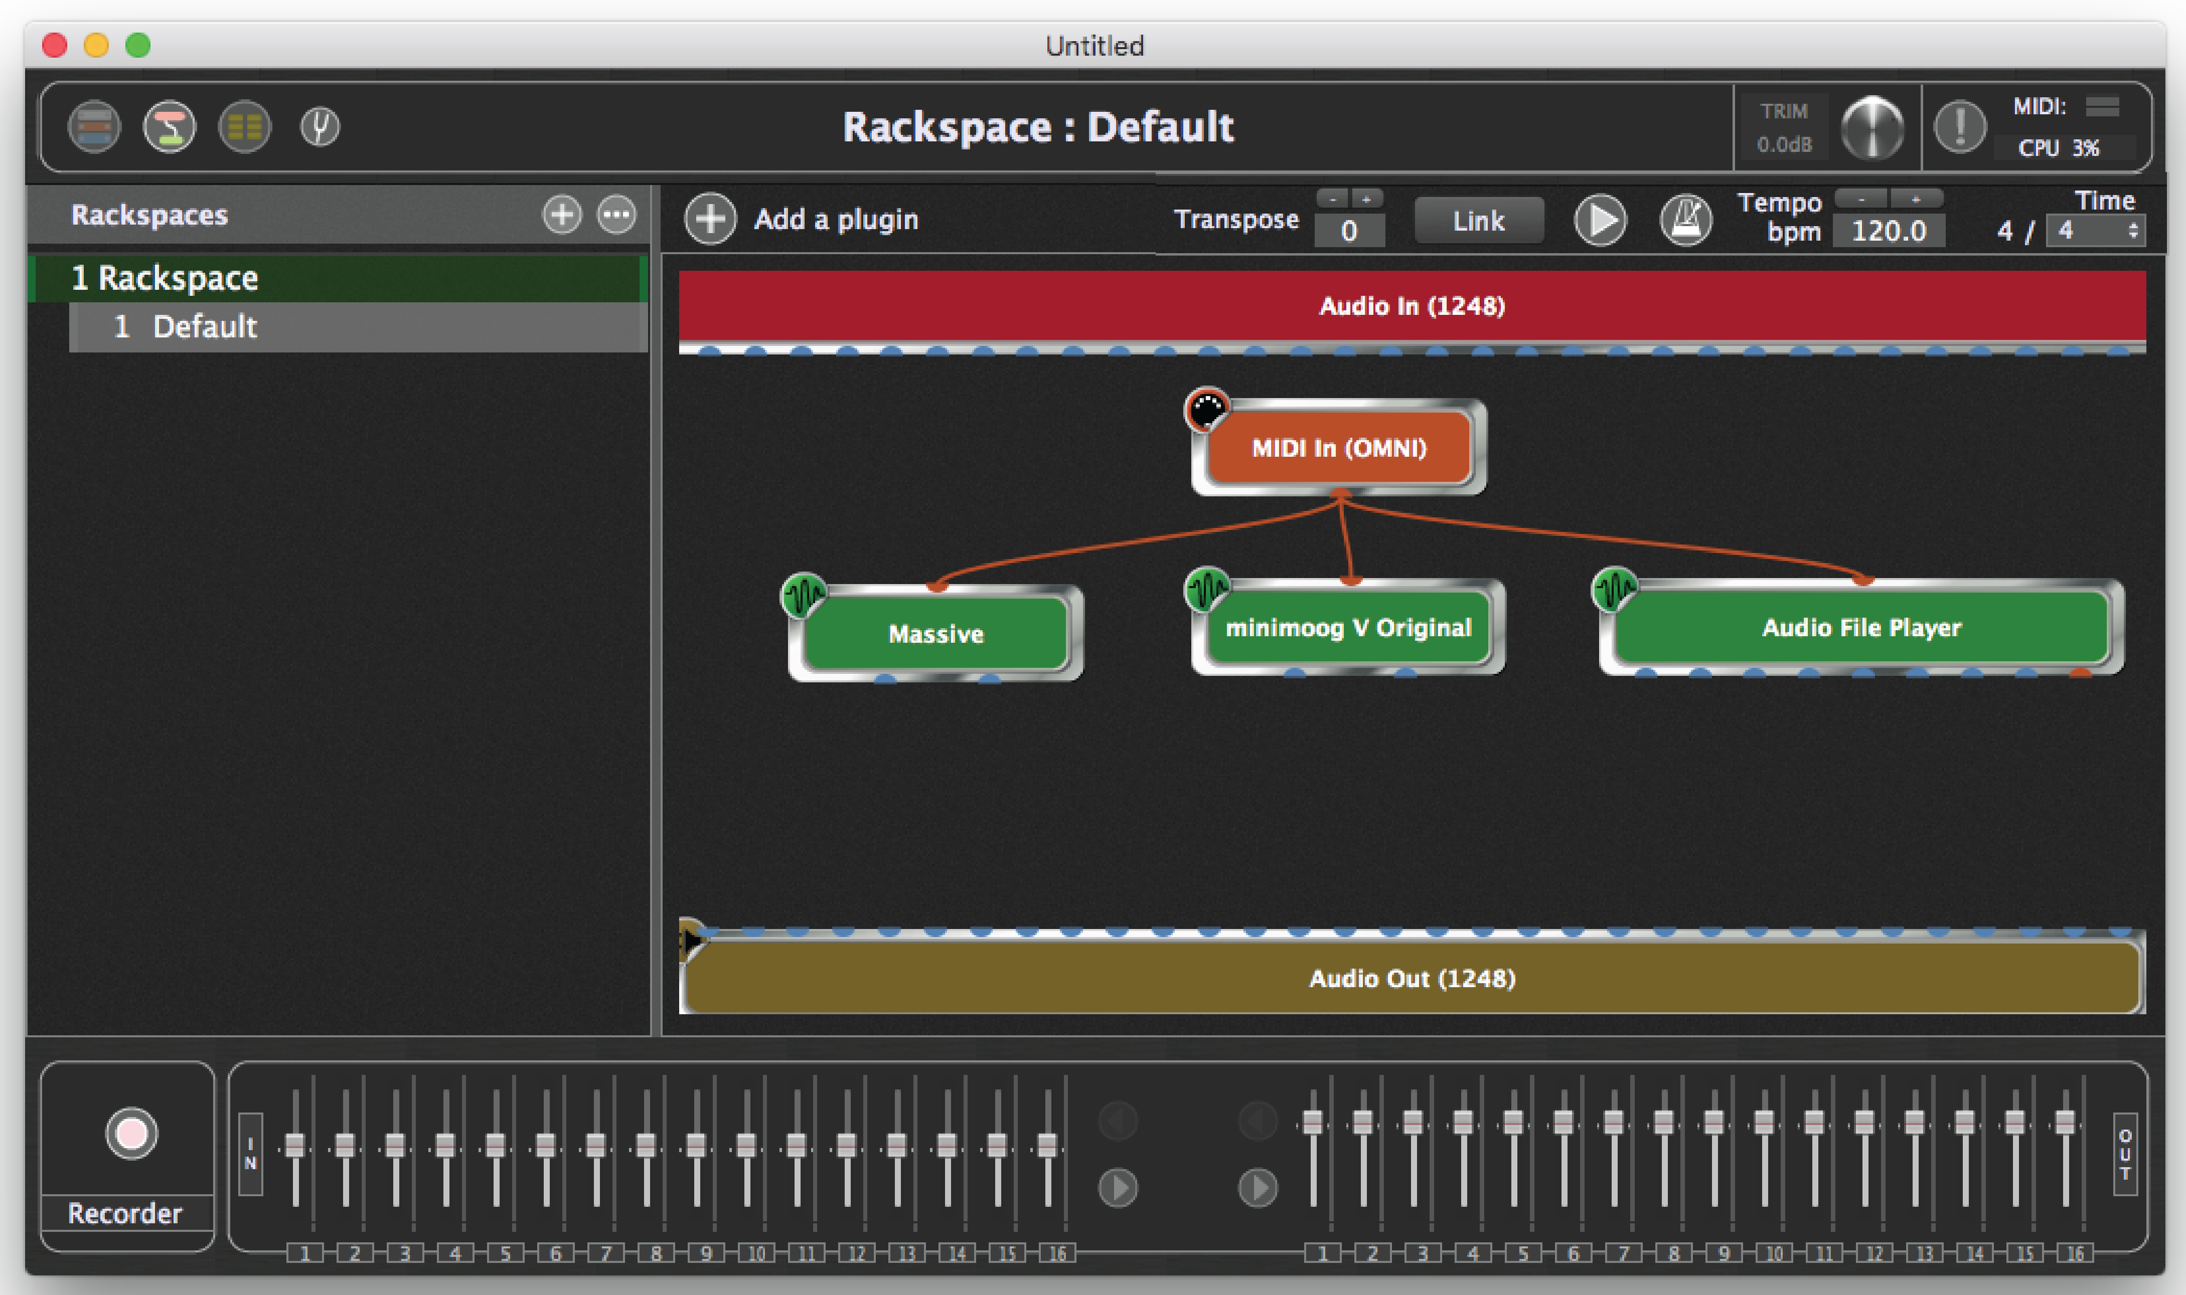Click the Audio Out block arrow icon
Screen dimensions: 2186x1295
[692, 941]
